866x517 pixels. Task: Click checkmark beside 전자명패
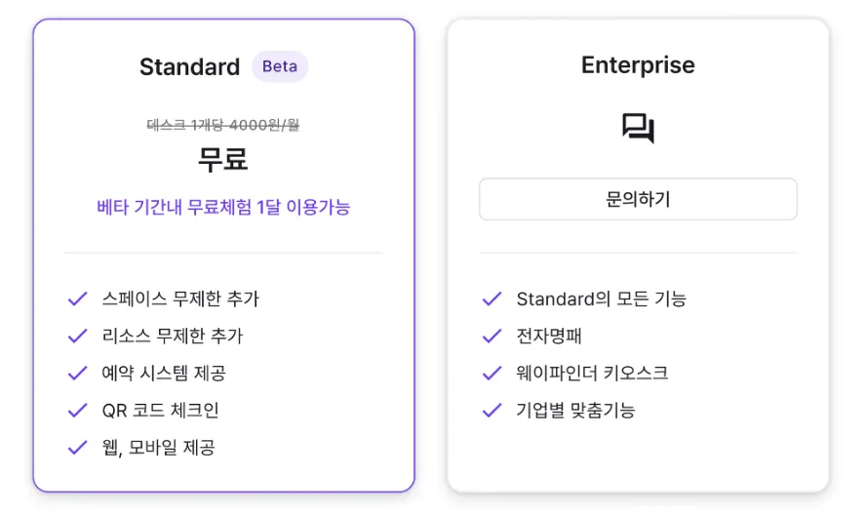(492, 336)
